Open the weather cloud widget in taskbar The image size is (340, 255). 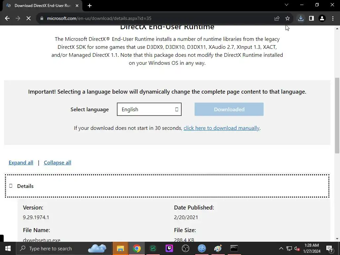coord(97,248)
